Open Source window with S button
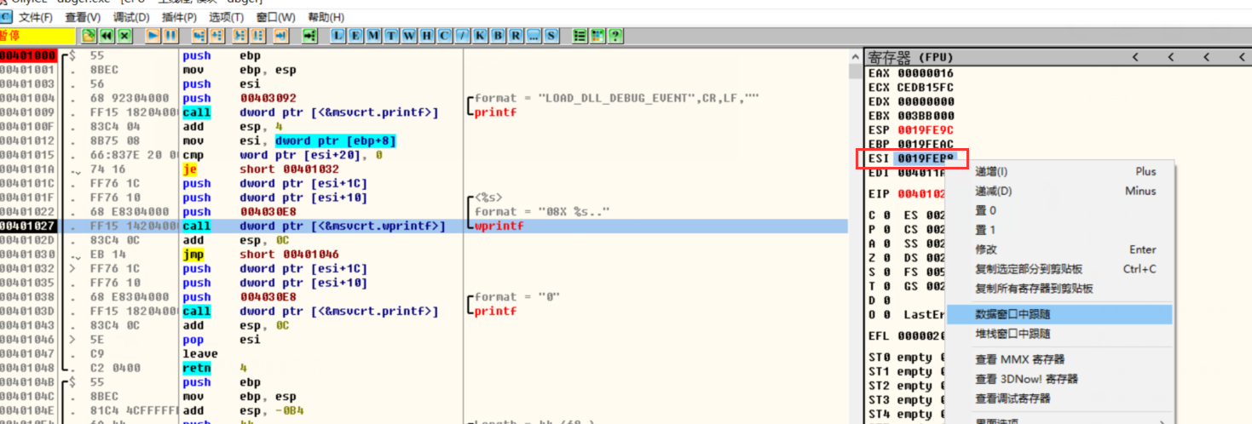The image size is (1252, 424). tap(551, 36)
